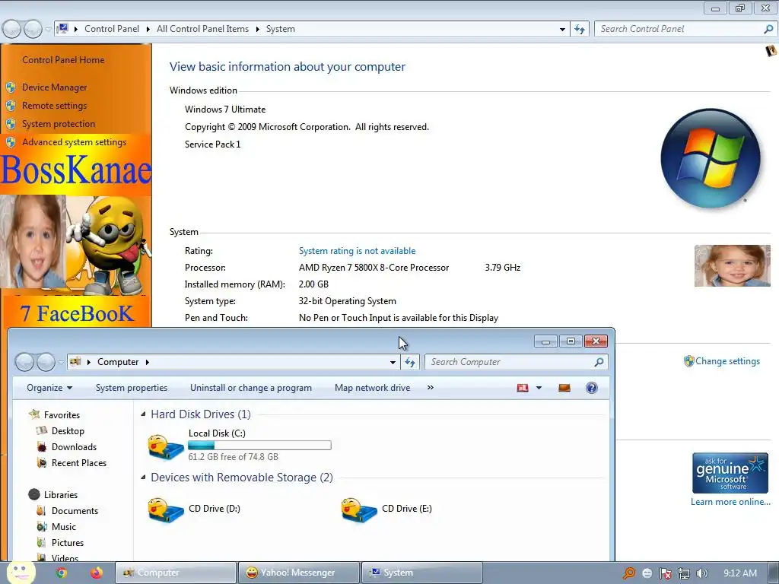This screenshot has height=584, width=779.
Task: Launch Chrome from taskbar
Action: (x=61, y=573)
